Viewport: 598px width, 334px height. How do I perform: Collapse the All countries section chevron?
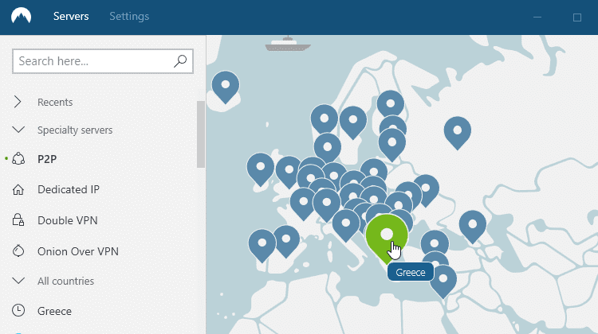(18, 281)
